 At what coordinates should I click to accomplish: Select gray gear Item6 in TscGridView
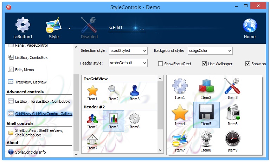[x=135, y=121]
